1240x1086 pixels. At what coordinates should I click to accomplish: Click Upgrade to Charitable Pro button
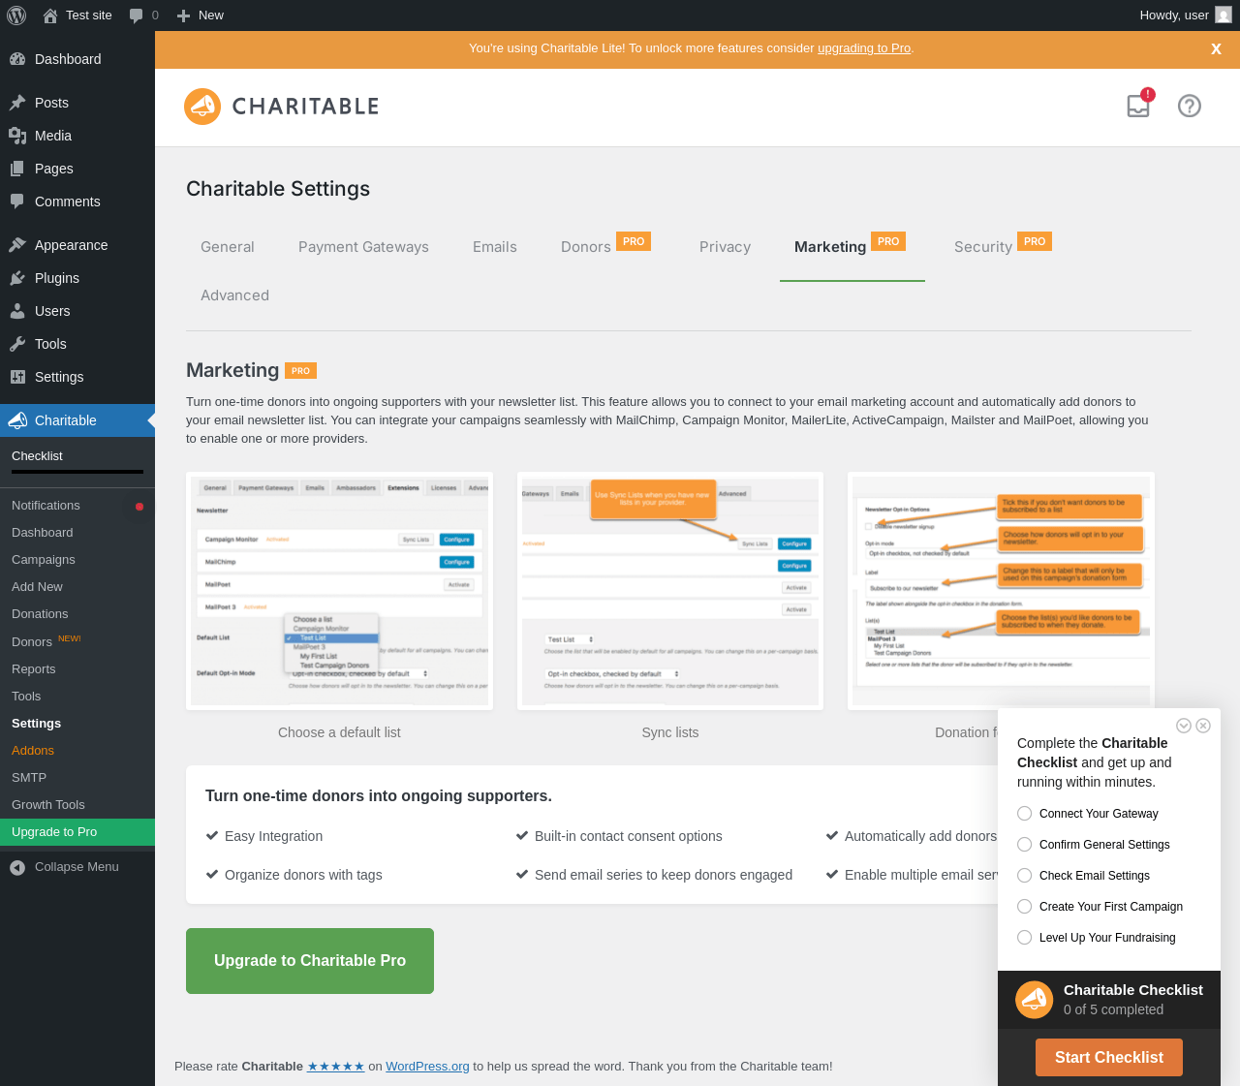pyautogui.click(x=310, y=961)
